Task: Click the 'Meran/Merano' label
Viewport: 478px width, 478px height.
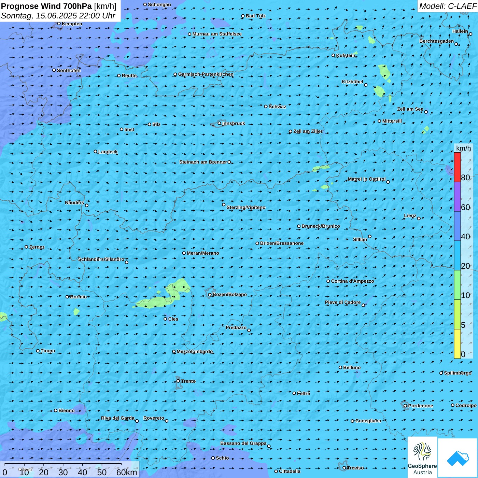Action: tap(203, 253)
